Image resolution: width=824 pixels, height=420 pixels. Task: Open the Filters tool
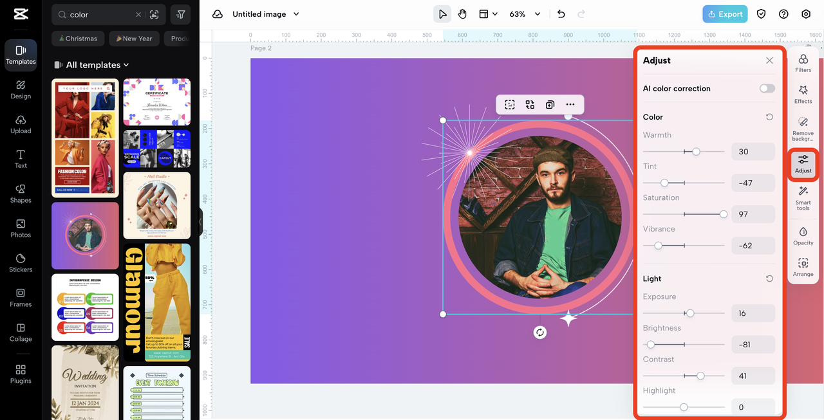point(803,63)
